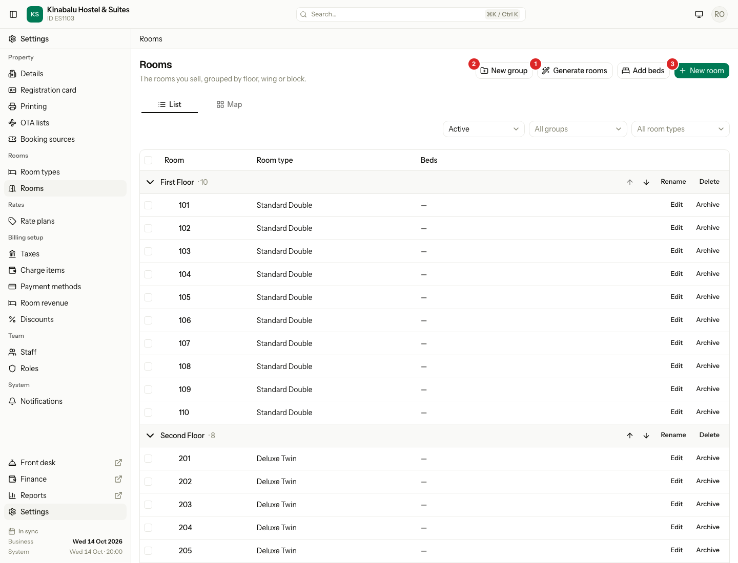The height and width of the screenshot is (563, 738).
Task: Open Roles page
Action: tap(65, 369)
